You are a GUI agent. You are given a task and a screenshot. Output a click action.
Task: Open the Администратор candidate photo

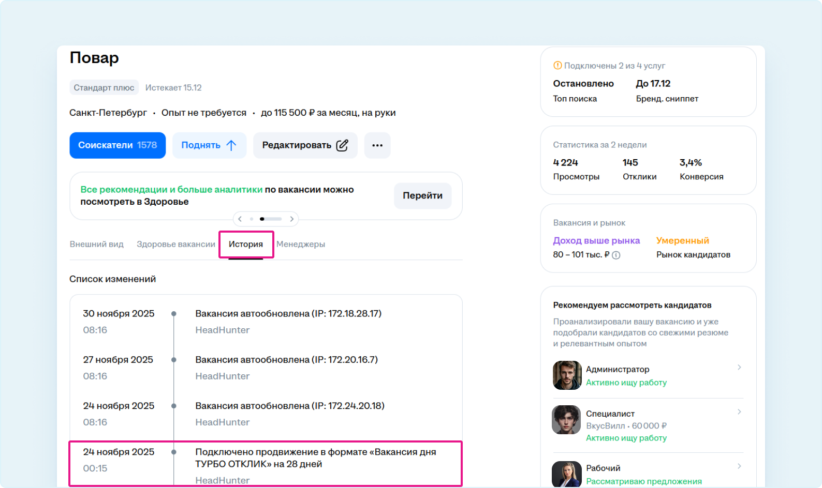click(x=567, y=375)
